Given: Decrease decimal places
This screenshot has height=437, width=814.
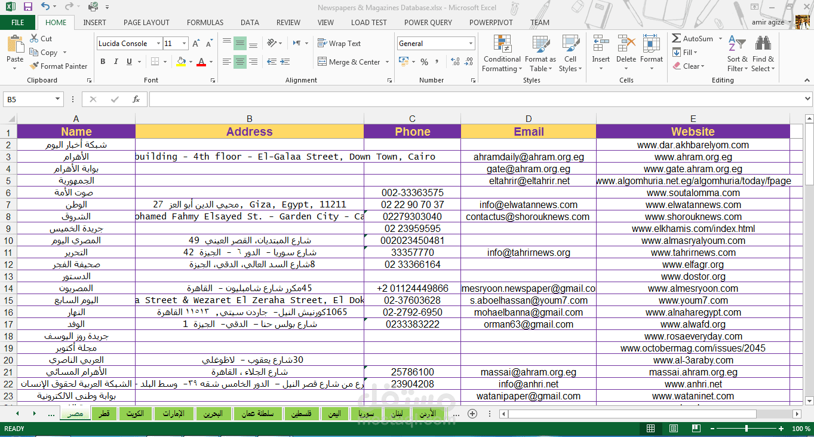Looking at the screenshot, I should click(469, 62).
